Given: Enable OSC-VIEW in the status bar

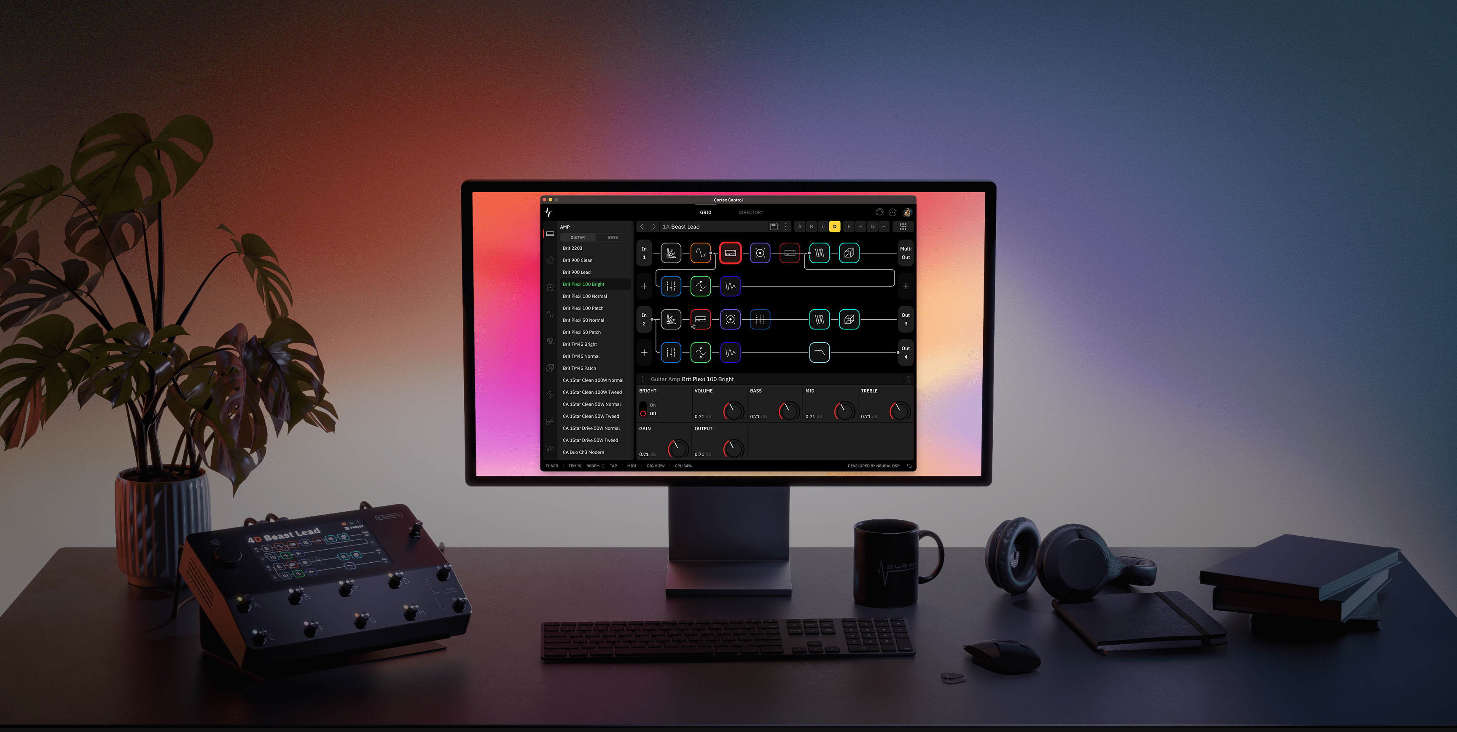Looking at the screenshot, I should click(x=655, y=466).
